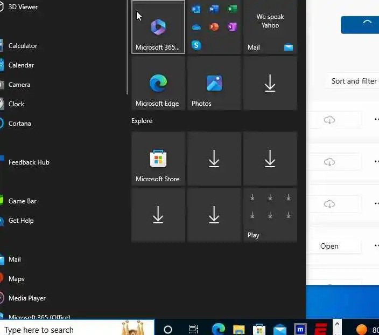Click the app list scrollbar
The image size is (379, 335).
tap(127, 47)
